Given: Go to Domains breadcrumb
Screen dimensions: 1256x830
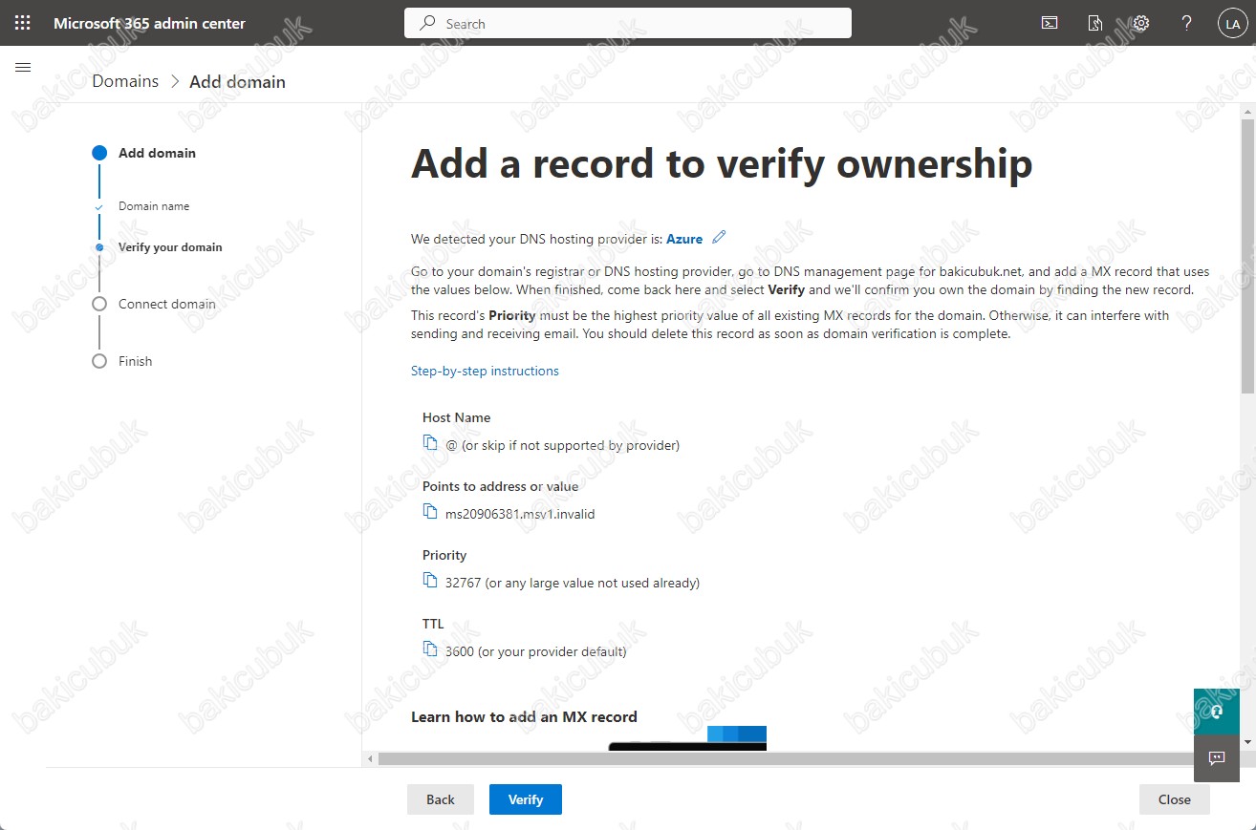Looking at the screenshot, I should 125,81.
